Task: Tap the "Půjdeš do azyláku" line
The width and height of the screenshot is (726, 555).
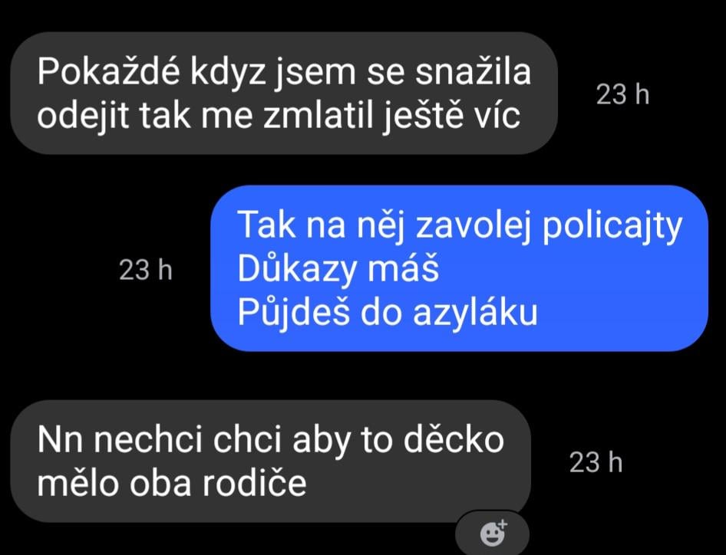Action: click(x=388, y=312)
